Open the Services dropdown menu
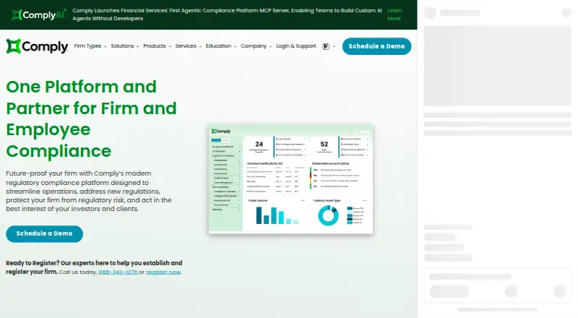578x318 pixels. pos(189,46)
